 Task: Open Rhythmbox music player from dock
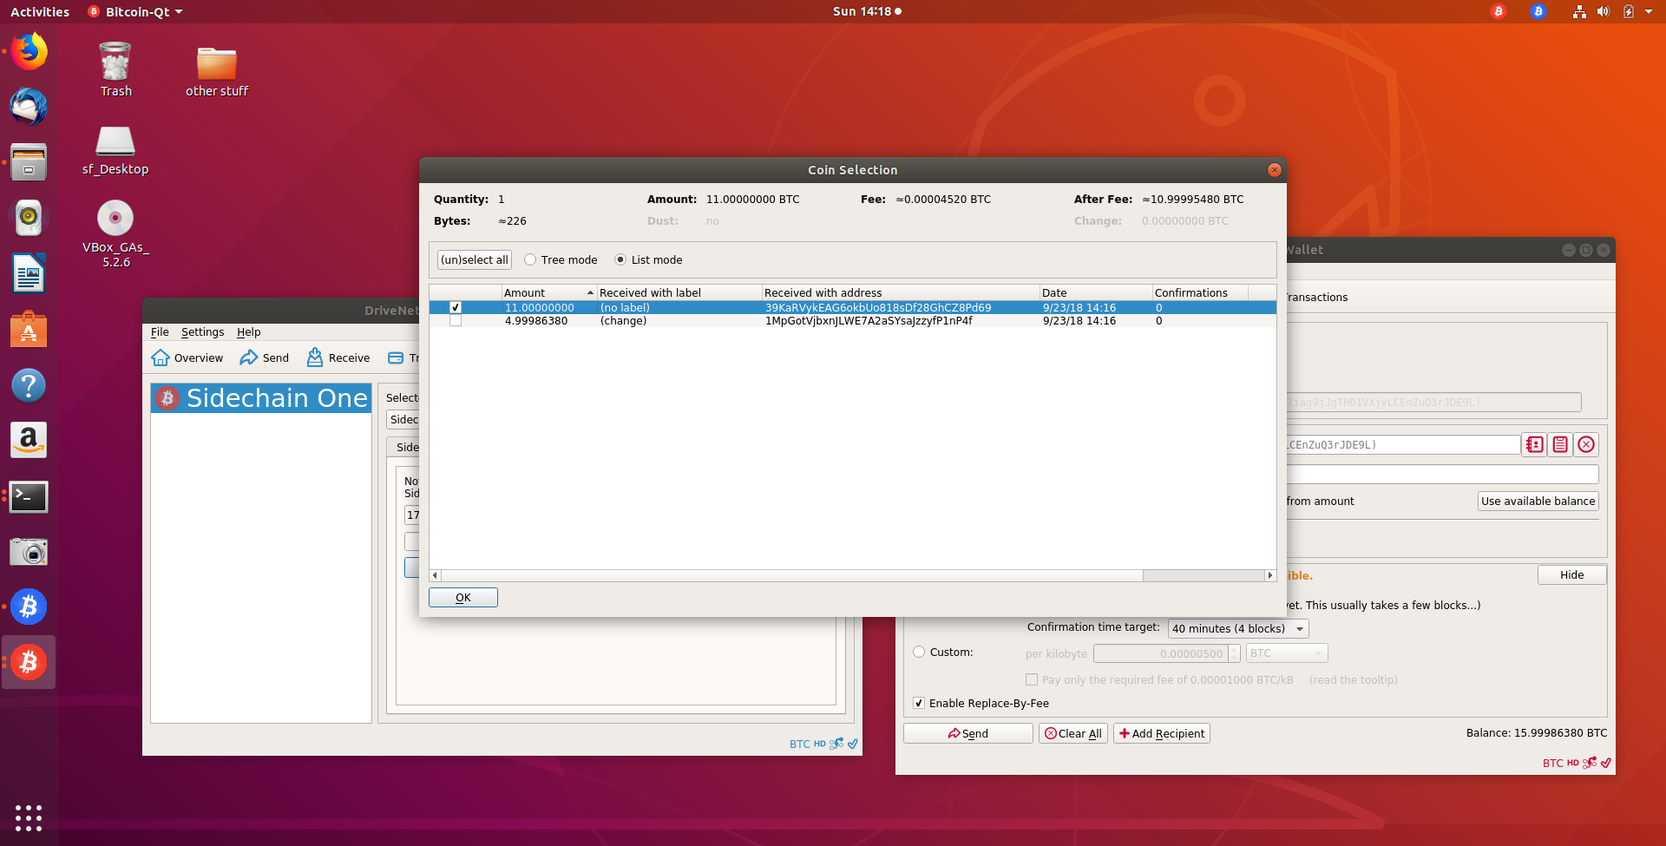pos(29,218)
